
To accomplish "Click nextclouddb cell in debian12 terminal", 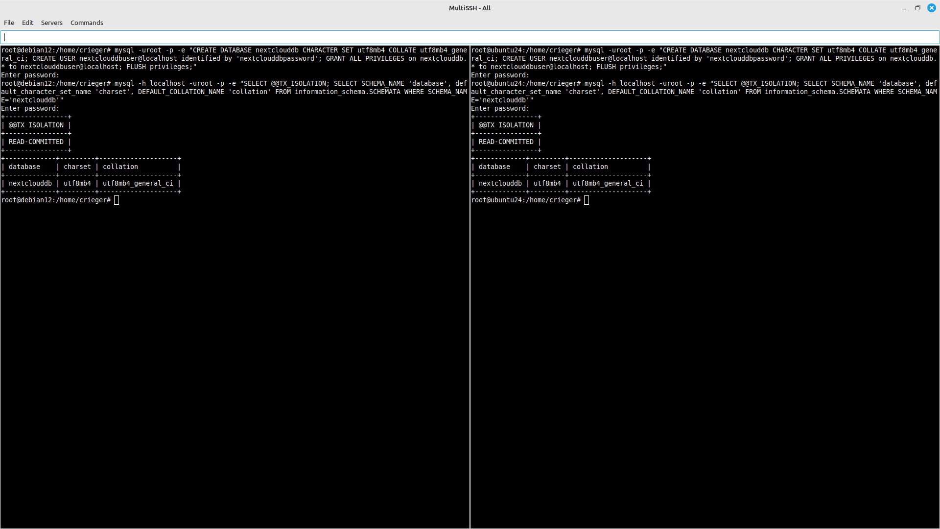I will tap(30, 183).
